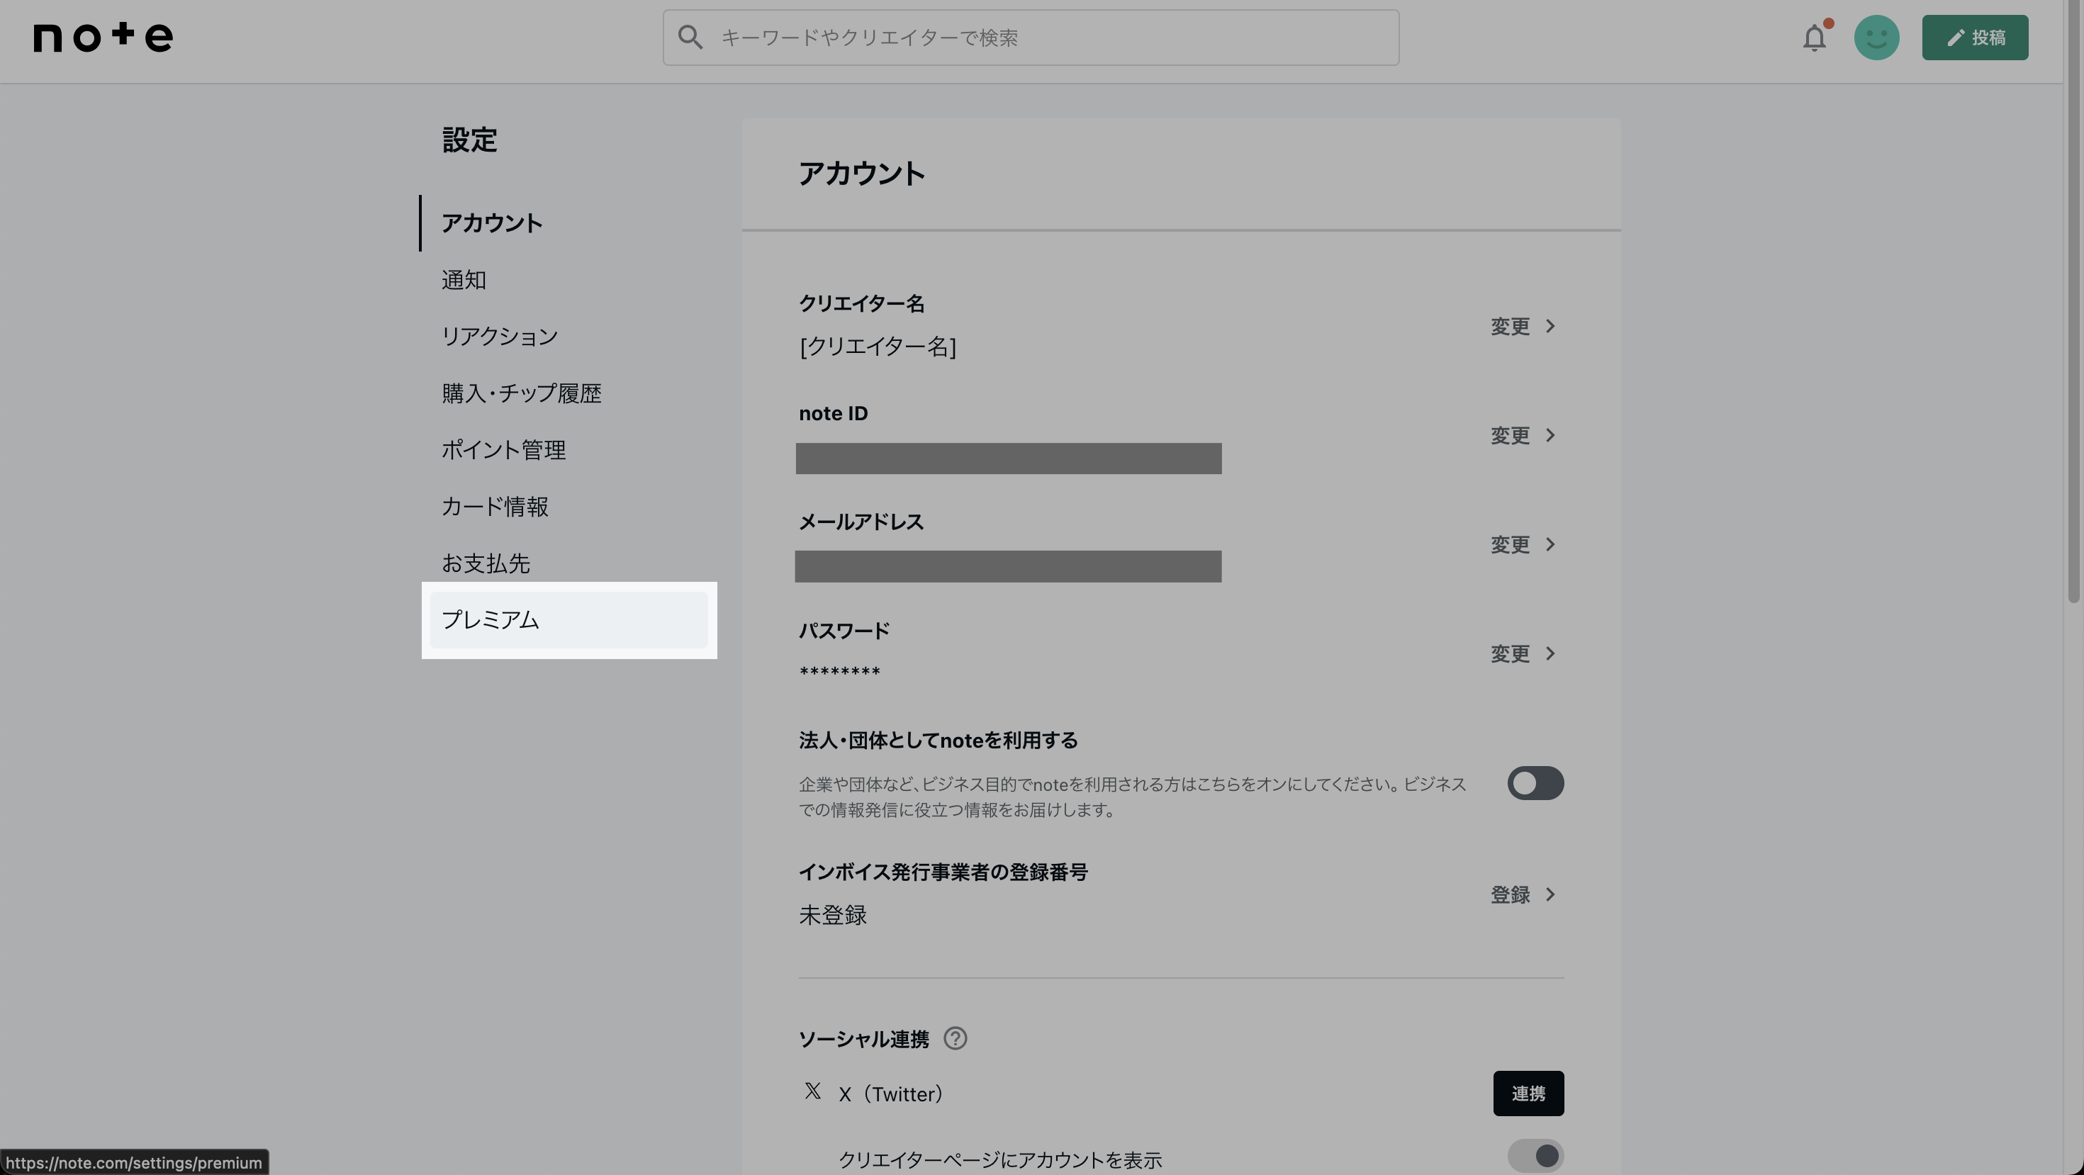Open the notifications bell

[1815, 37]
